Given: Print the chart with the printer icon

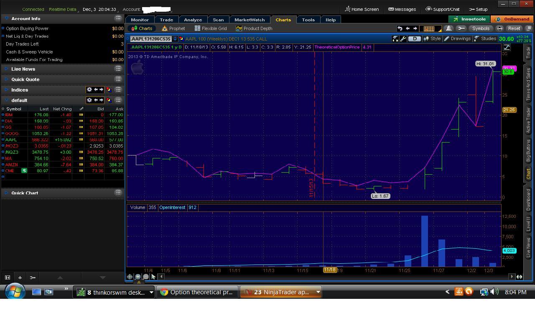Looking at the screenshot, I should click(x=499, y=28).
